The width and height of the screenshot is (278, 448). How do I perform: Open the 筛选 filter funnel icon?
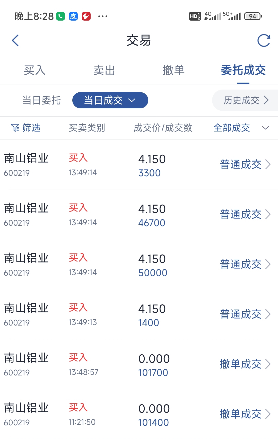(x=15, y=128)
